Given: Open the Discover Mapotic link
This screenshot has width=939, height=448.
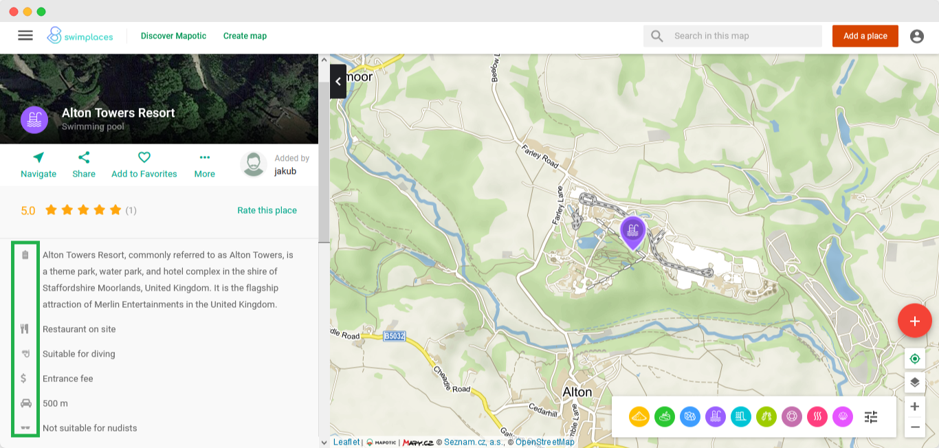Looking at the screenshot, I should coord(173,36).
